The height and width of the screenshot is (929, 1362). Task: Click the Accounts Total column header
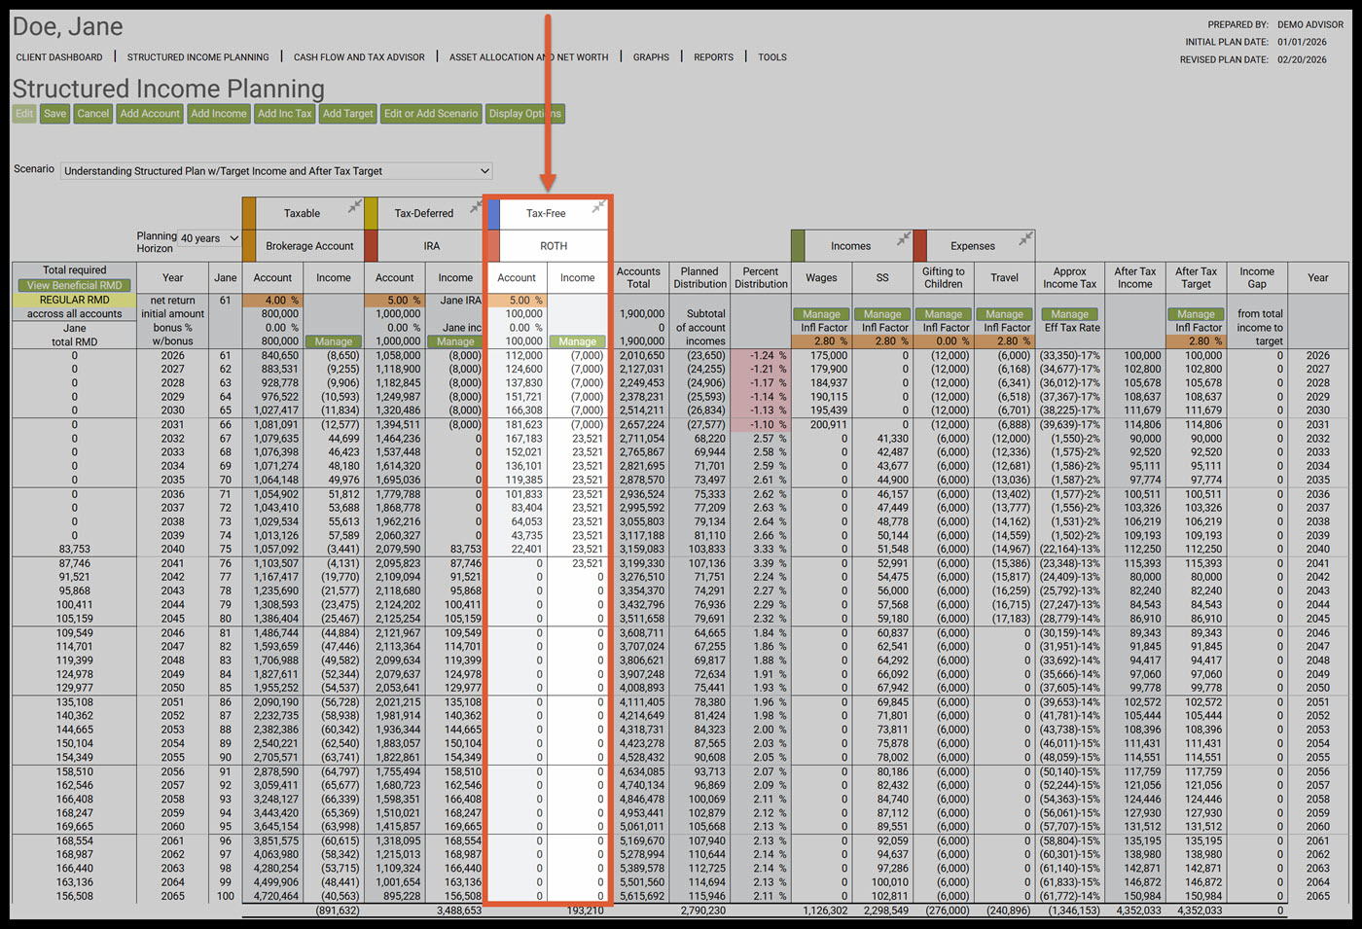[x=638, y=278]
